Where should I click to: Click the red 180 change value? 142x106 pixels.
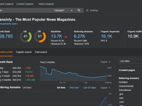pos(28,68)
